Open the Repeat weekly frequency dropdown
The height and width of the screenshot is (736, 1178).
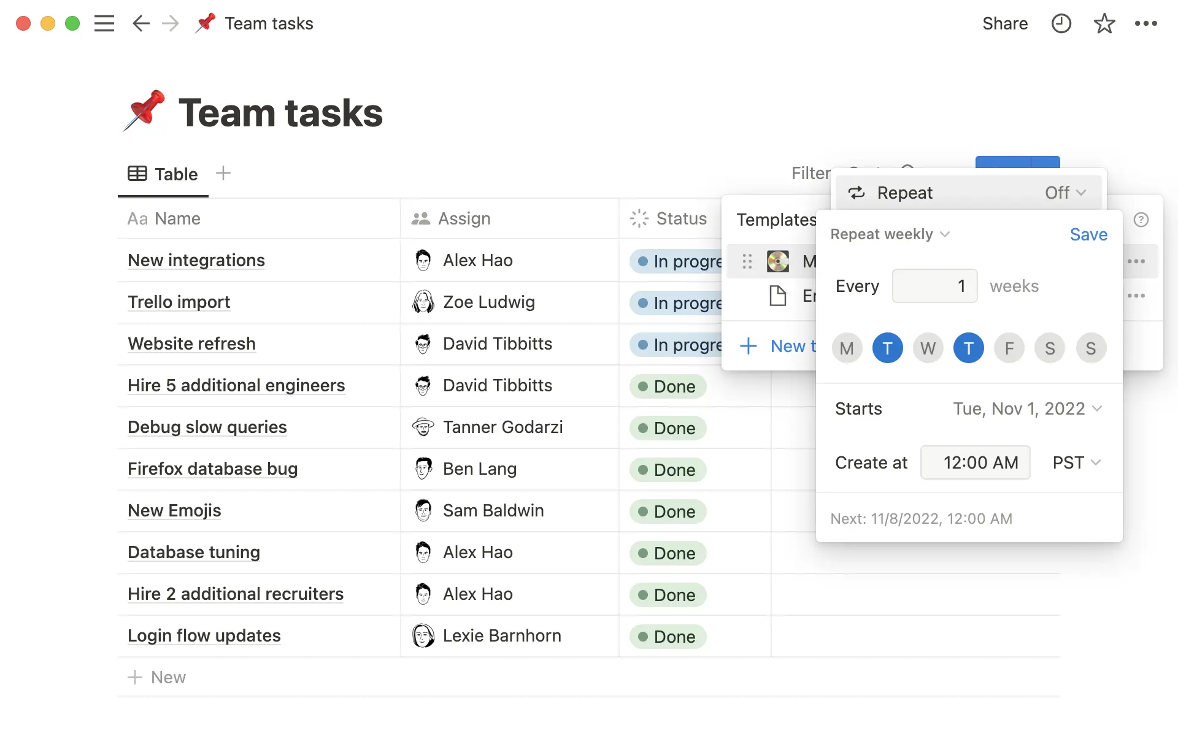(890, 234)
